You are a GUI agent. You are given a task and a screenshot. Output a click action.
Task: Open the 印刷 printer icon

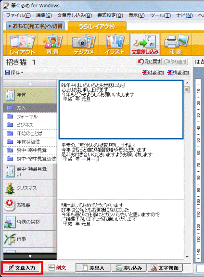tap(176, 45)
